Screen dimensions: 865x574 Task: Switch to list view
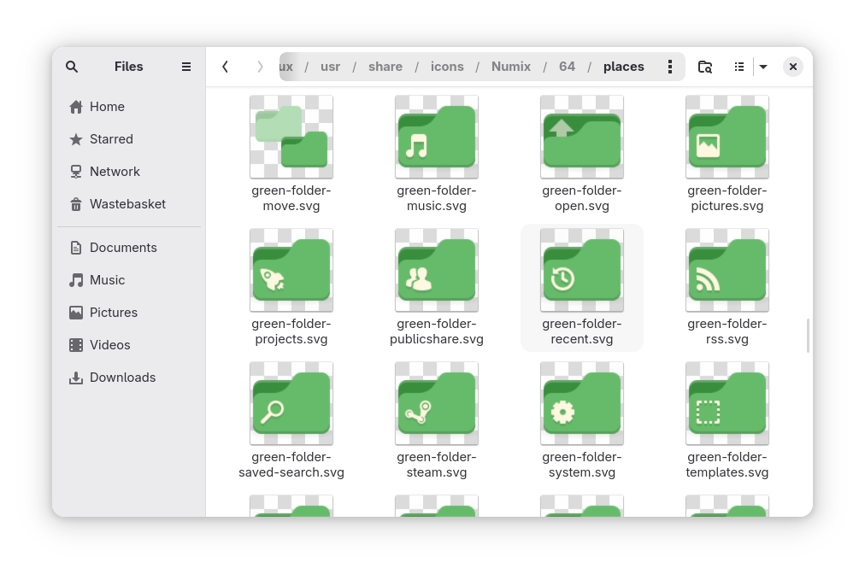pos(739,67)
